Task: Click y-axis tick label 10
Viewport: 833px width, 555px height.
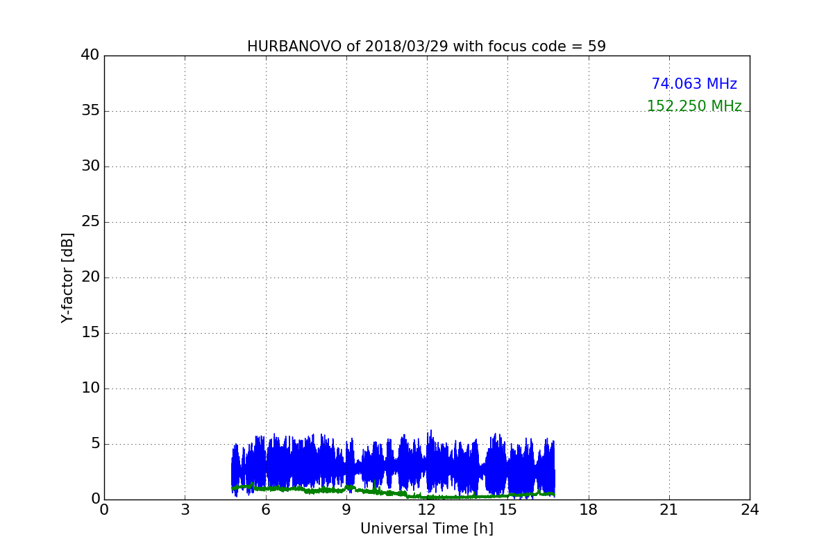Action: (90, 388)
